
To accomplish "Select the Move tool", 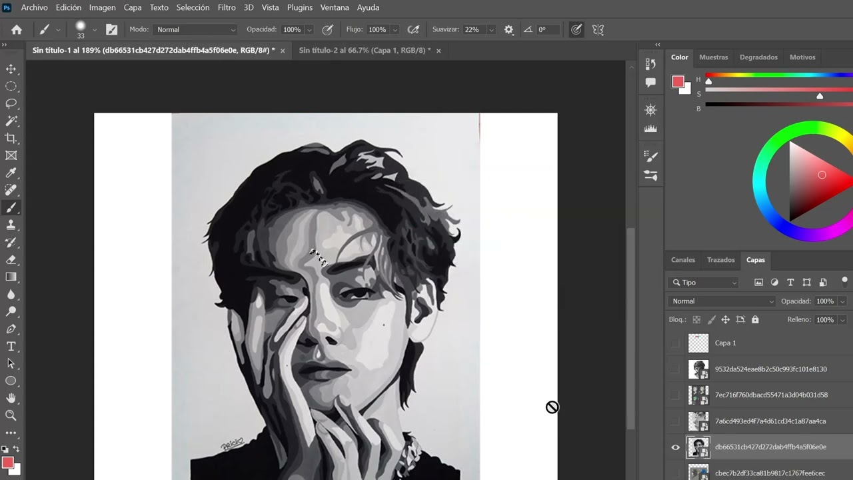I will [x=11, y=69].
